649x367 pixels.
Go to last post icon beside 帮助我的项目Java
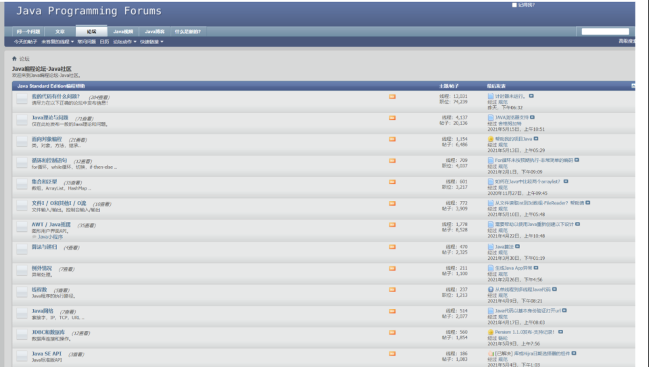(x=536, y=139)
